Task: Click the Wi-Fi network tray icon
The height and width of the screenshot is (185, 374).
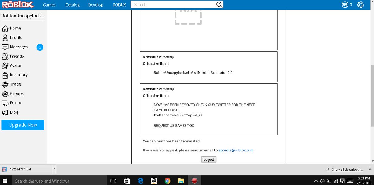Action: coord(336,181)
